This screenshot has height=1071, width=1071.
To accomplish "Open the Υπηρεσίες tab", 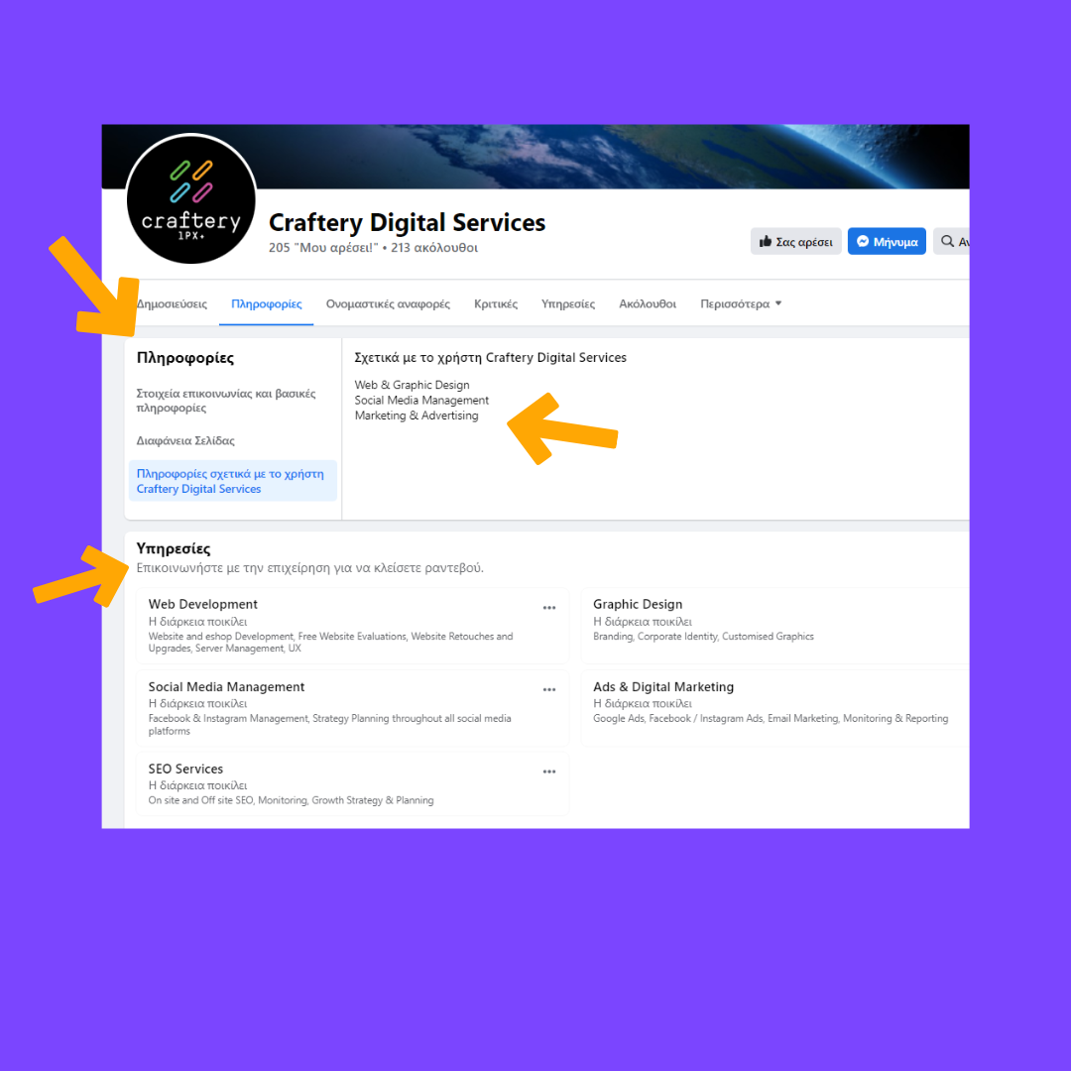I will pos(568,303).
